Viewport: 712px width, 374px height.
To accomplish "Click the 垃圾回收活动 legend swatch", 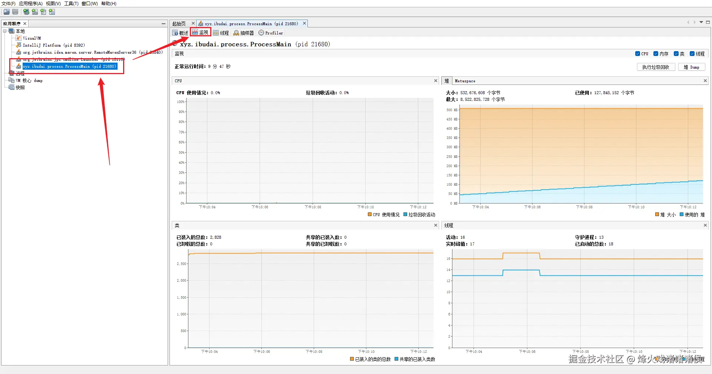I will tap(405, 214).
